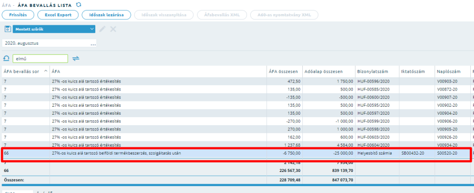Click filing number SB00432-20
474x193 pixels.
[412, 153]
